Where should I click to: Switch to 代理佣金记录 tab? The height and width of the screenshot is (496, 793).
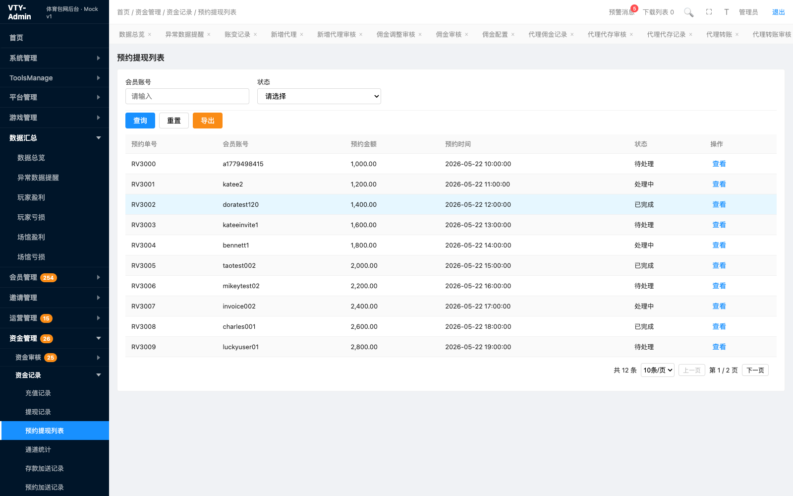(x=548, y=35)
